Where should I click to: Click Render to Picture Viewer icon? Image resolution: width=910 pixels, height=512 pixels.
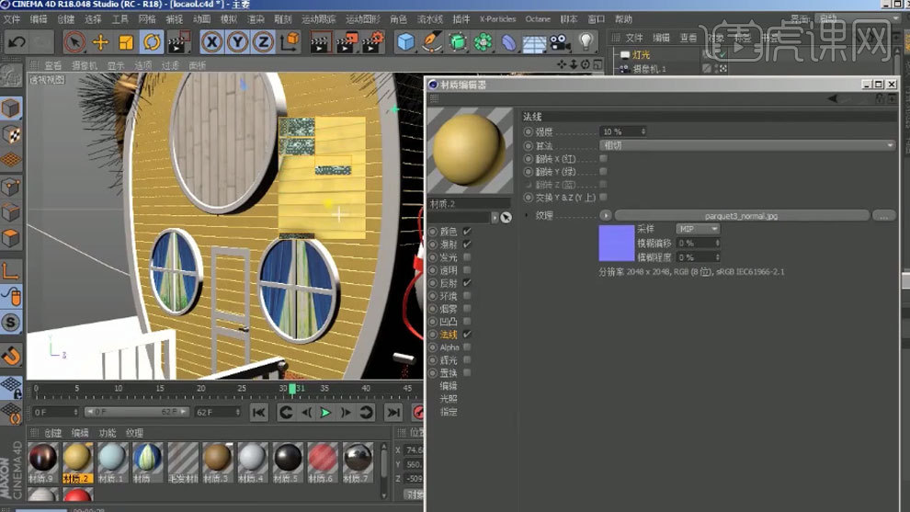[347, 42]
